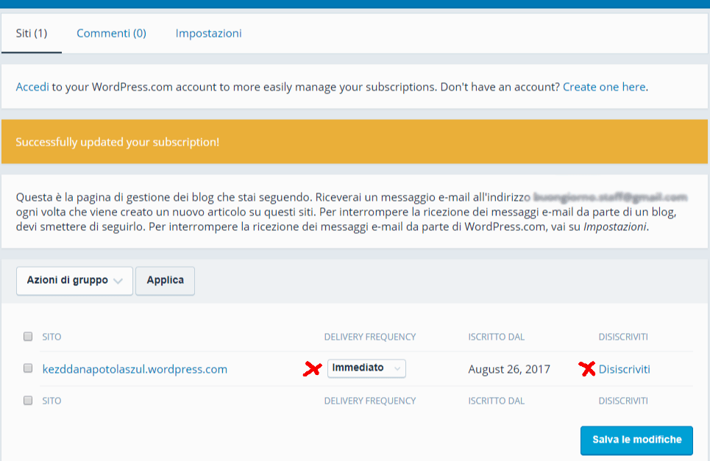The height and width of the screenshot is (461, 710).
Task: Click the top DELIVERY FREQUENCY column header
Action: coord(370,337)
